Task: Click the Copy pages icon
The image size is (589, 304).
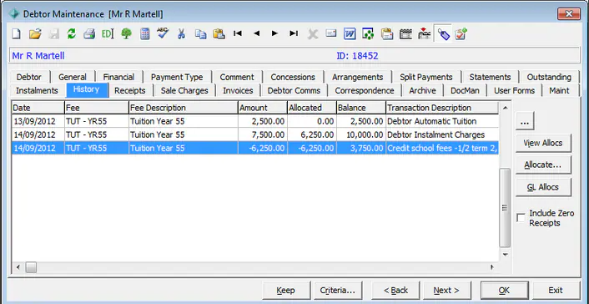Action: pyautogui.click(x=200, y=34)
